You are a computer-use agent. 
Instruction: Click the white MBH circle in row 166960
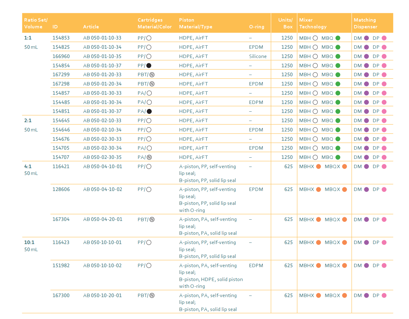(315, 56)
